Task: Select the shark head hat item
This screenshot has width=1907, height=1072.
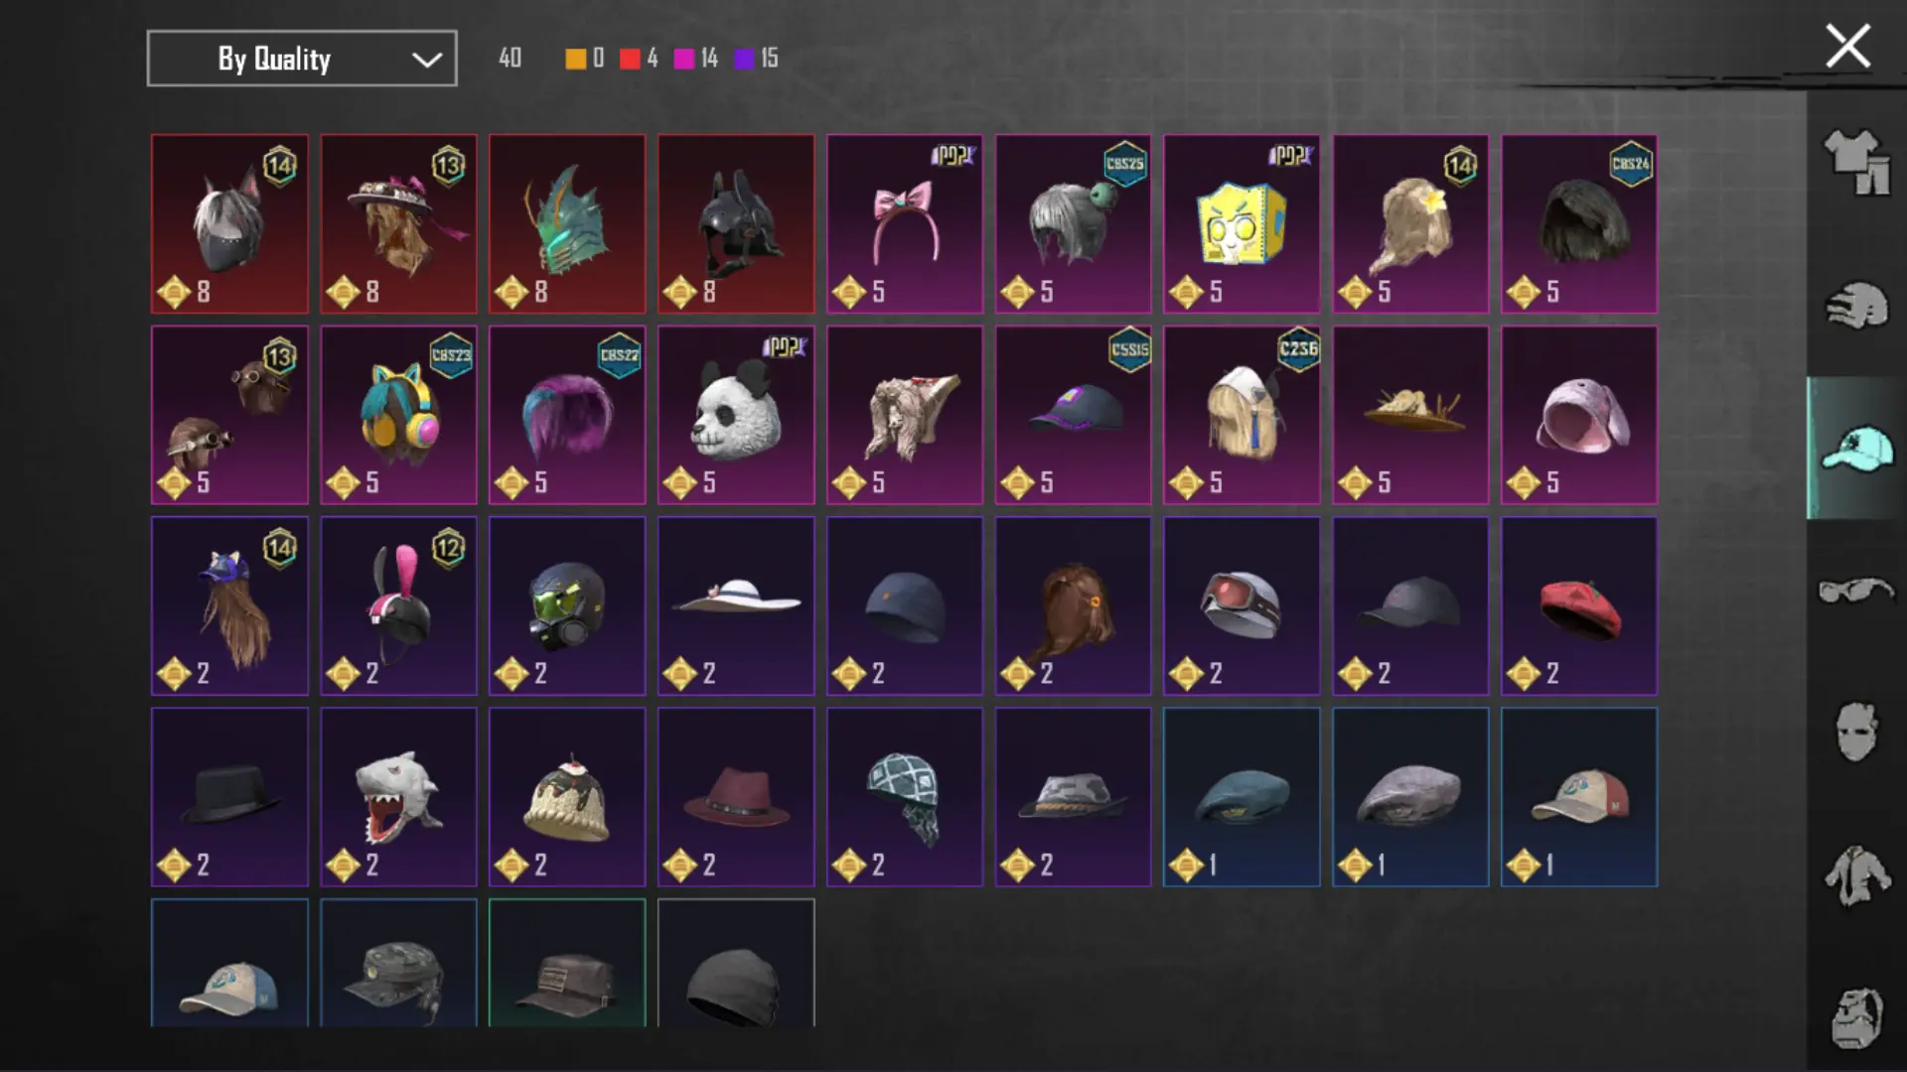Action: pos(398,797)
